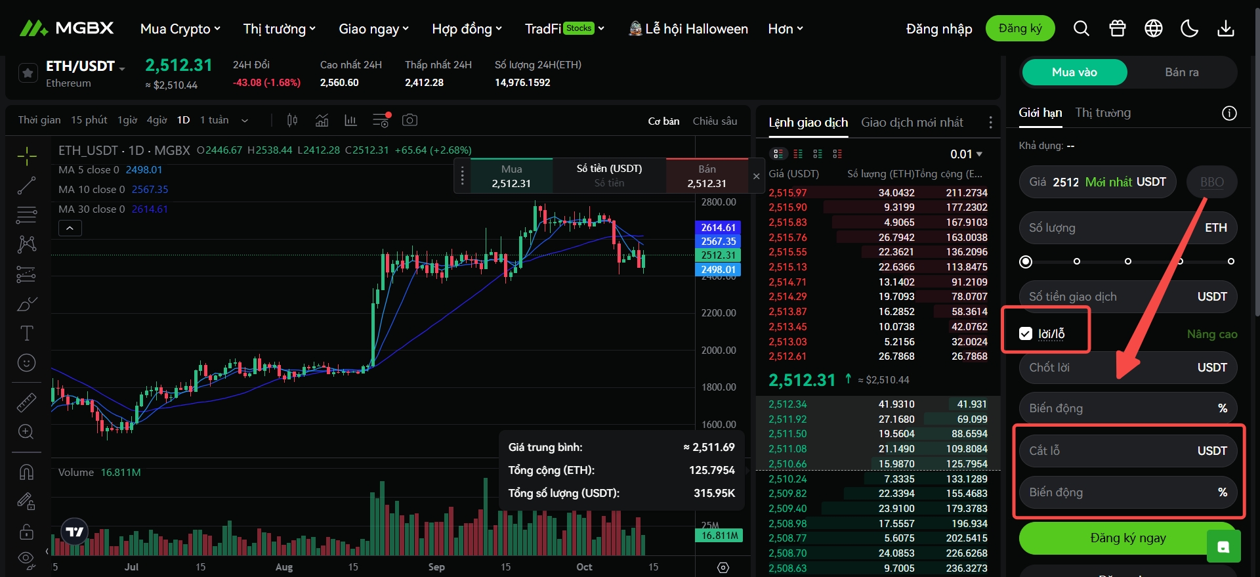The height and width of the screenshot is (577, 1260).
Task: Open the 0.01 price precision dropdown
Action: pos(966,154)
